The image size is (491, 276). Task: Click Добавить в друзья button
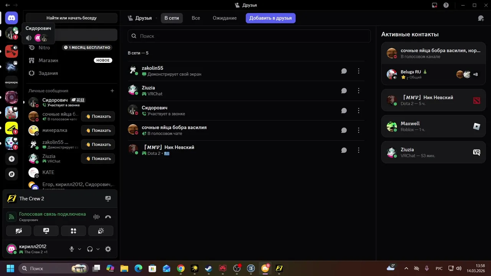270,18
